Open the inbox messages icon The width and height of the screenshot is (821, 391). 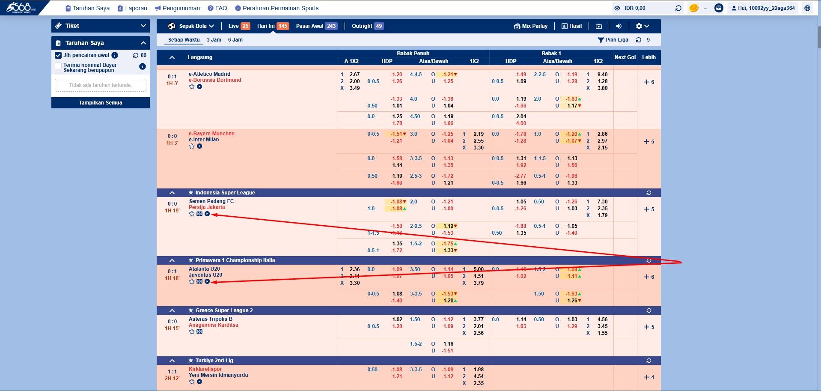point(719,8)
